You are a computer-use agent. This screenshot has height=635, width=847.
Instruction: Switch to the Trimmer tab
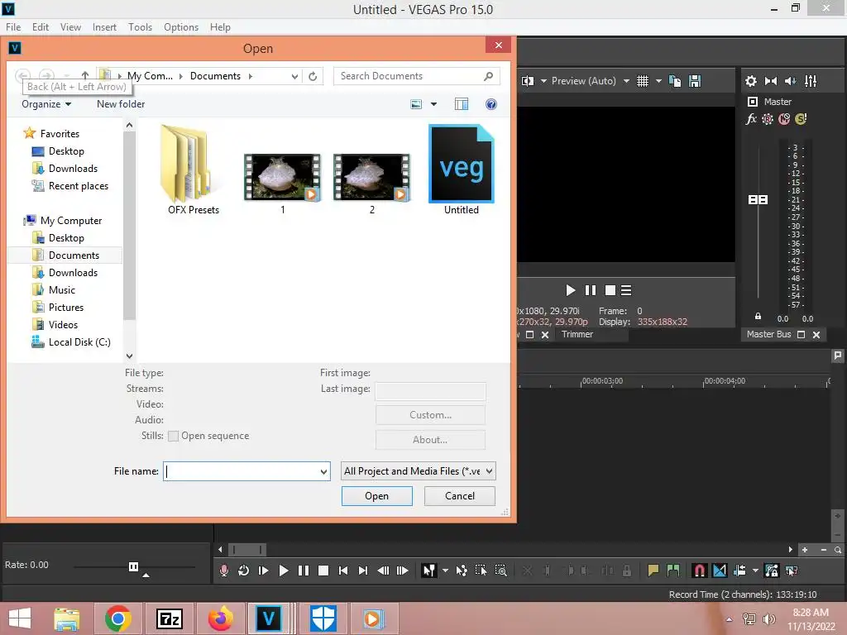pos(577,334)
